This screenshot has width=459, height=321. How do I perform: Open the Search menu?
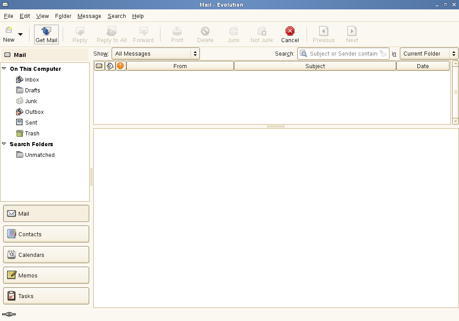[117, 16]
